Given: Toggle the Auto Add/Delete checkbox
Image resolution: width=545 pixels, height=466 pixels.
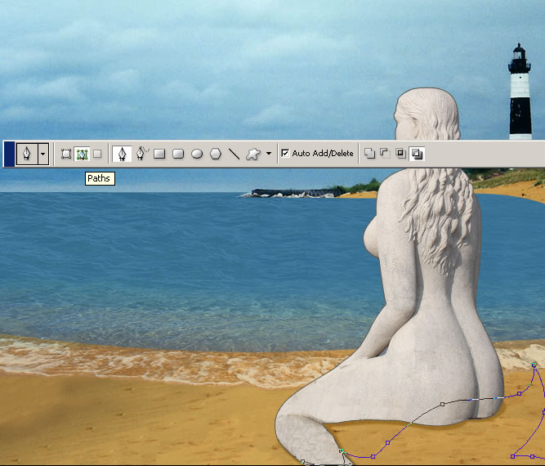Looking at the screenshot, I should 285,153.
